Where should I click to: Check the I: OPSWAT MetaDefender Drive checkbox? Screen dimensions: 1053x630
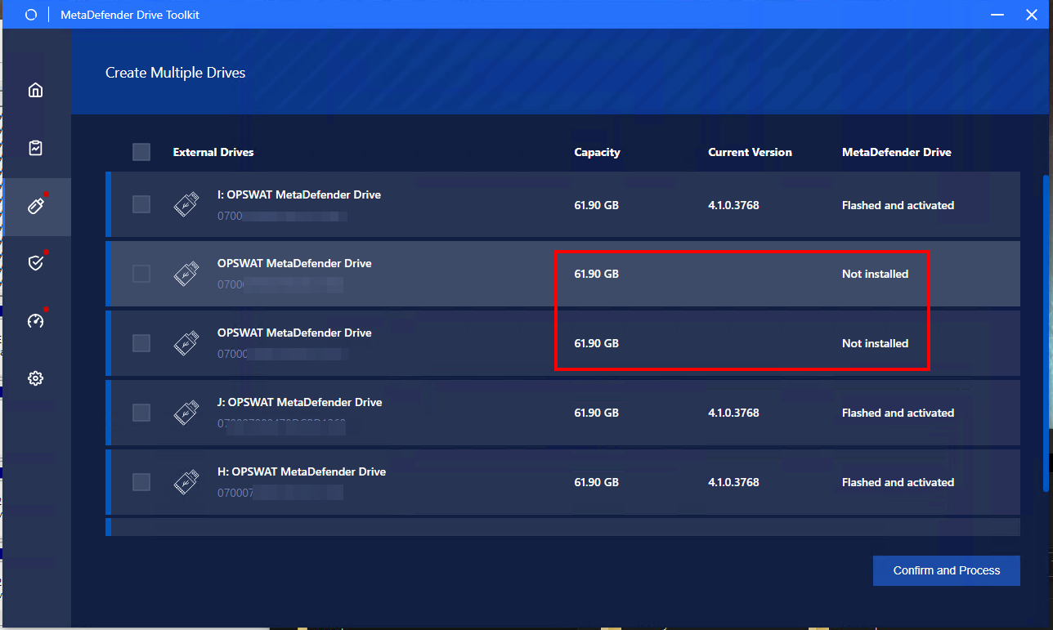pos(141,204)
